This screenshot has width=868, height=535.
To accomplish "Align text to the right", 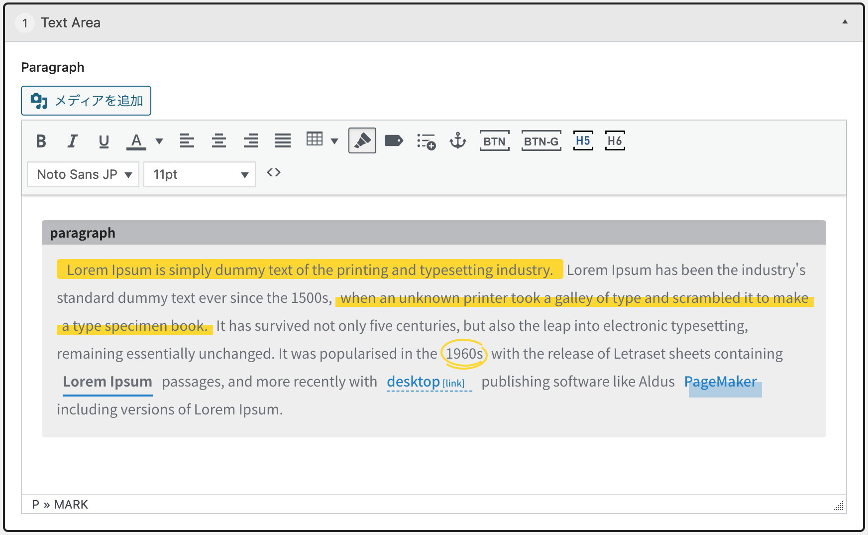I will [251, 141].
